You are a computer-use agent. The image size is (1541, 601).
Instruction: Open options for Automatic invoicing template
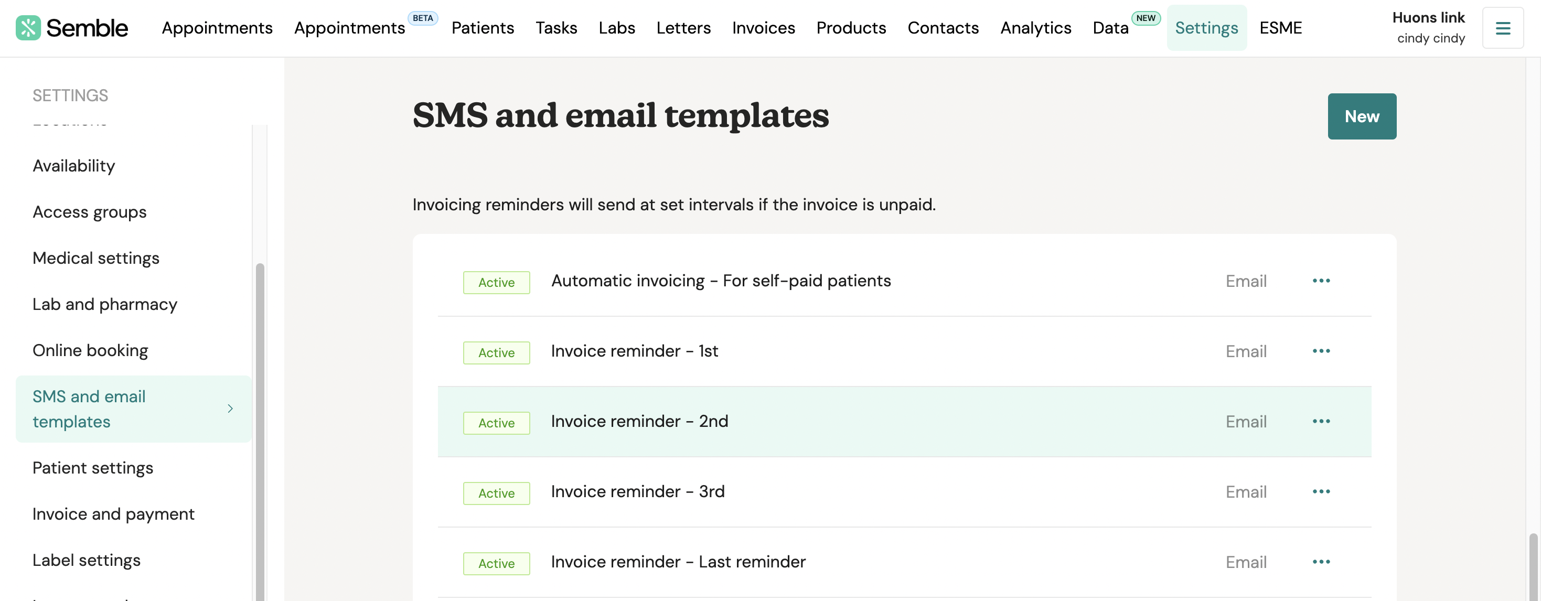[x=1321, y=281]
